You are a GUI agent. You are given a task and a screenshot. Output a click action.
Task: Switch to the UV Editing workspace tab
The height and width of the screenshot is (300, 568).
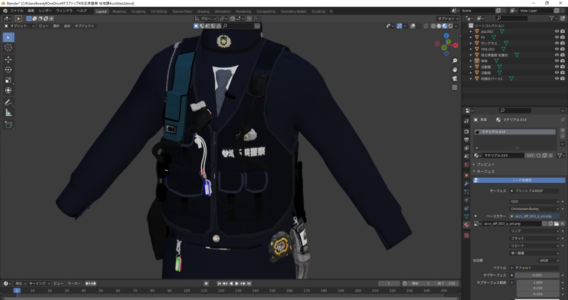pos(159,11)
